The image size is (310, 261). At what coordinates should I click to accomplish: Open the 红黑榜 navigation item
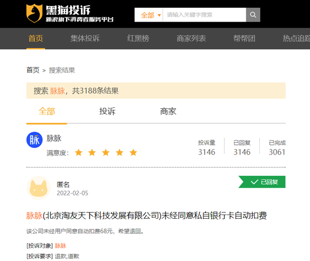(x=138, y=38)
